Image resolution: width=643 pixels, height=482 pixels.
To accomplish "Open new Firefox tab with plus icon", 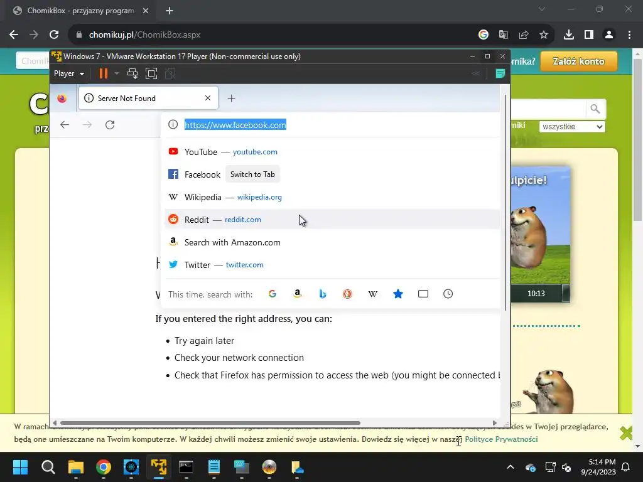I will [231, 99].
